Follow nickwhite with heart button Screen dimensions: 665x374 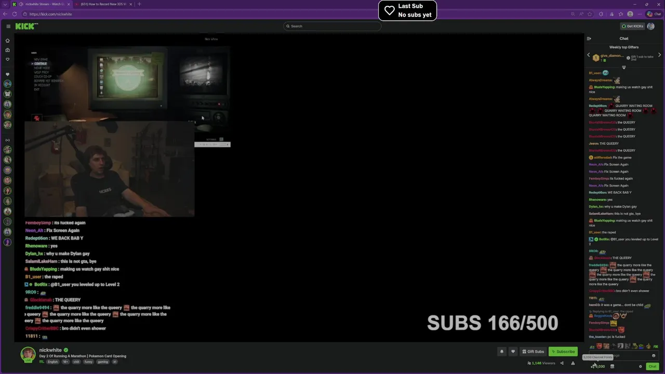tap(513, 352)
